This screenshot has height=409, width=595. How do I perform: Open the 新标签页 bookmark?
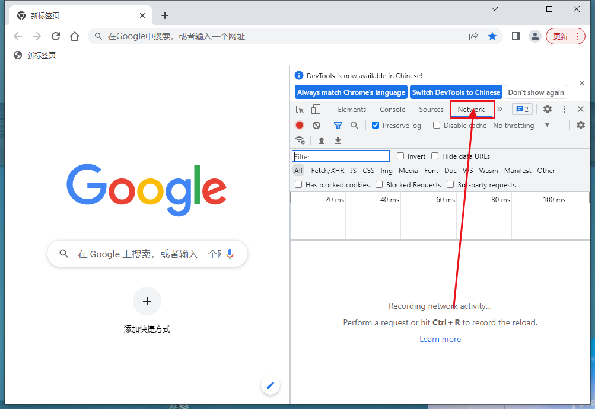coord(35,55)
